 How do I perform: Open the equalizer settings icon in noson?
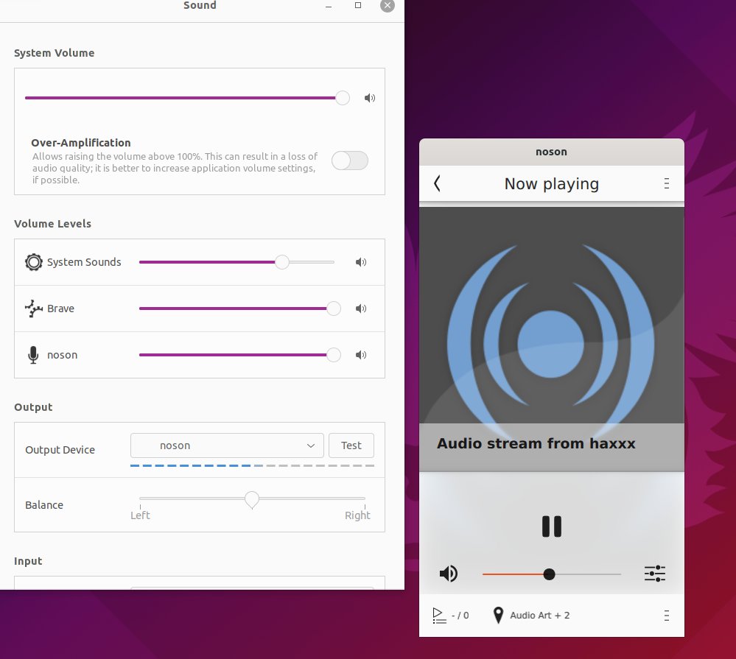[x=655, y=574]
